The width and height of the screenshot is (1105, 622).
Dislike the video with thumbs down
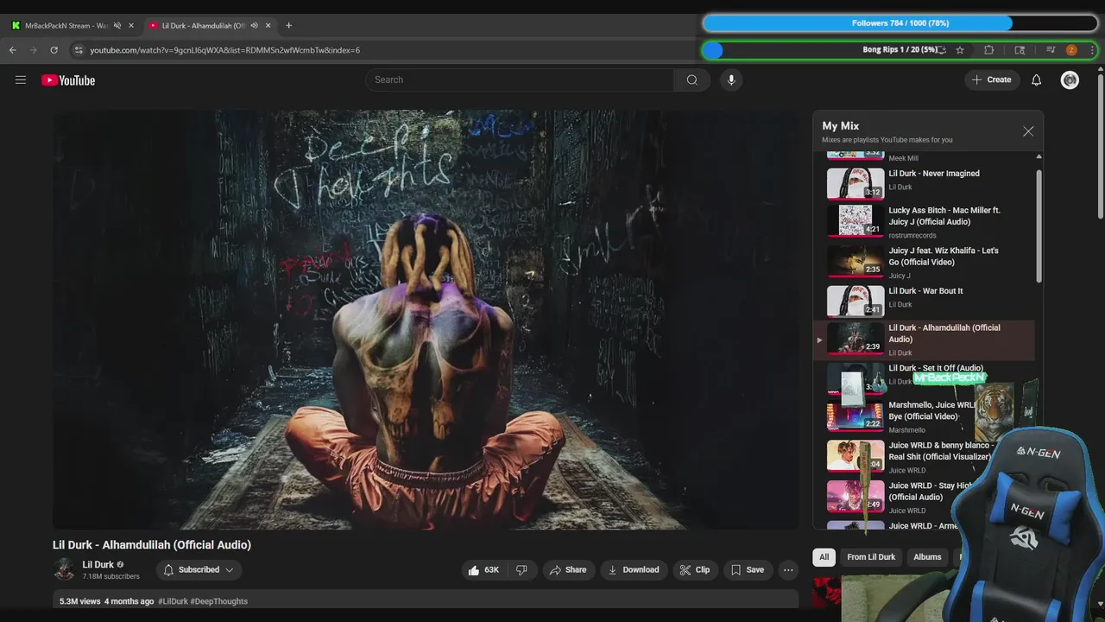[x=521, y=570]
